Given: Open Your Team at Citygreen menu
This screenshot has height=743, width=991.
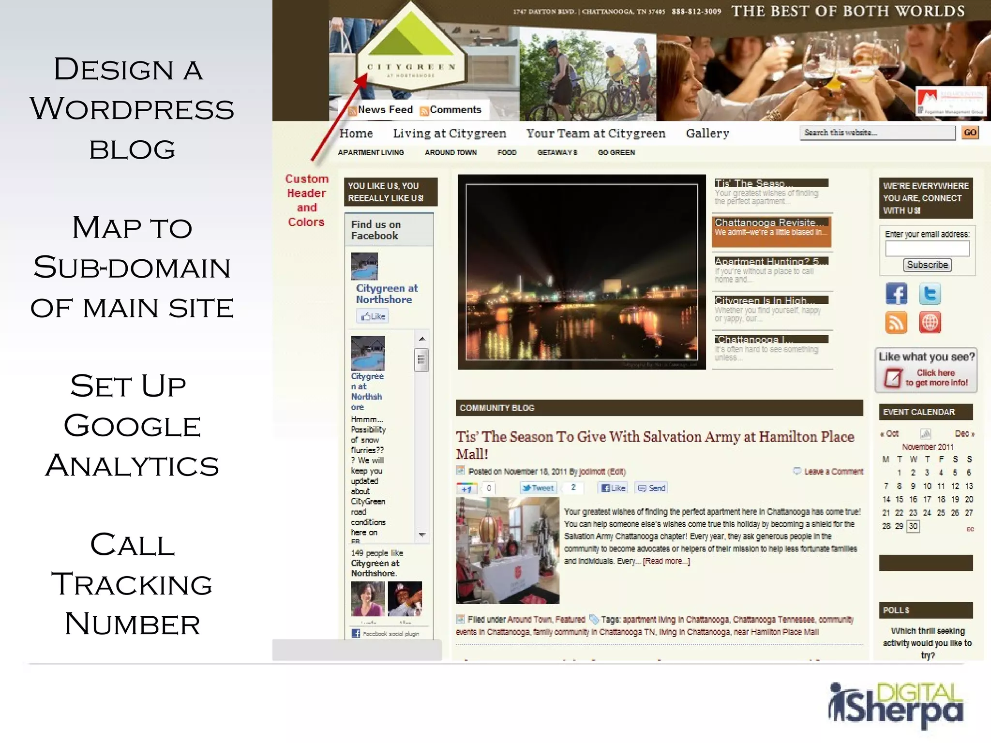Looking at the screenshot, I should (x=596, y=134).
